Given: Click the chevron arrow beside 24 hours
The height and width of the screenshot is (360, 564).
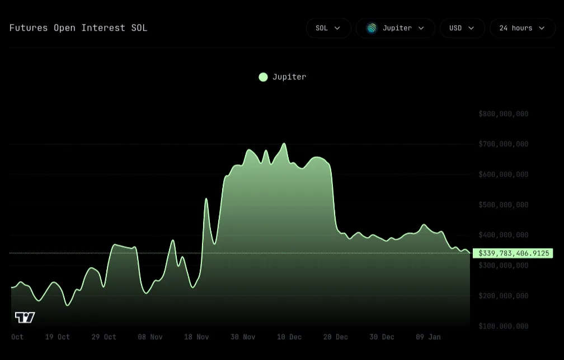Looking at the screenshot, I should pos(542,28).
